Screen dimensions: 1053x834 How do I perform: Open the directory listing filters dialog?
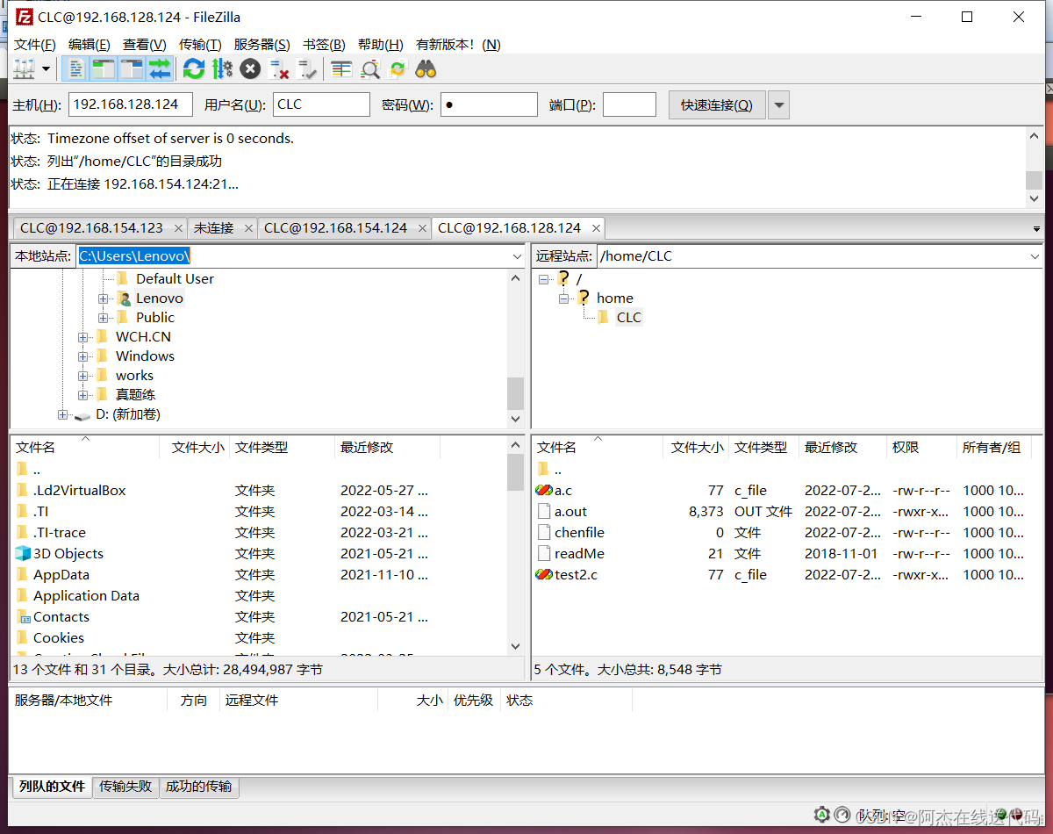(x=341, y=68)
